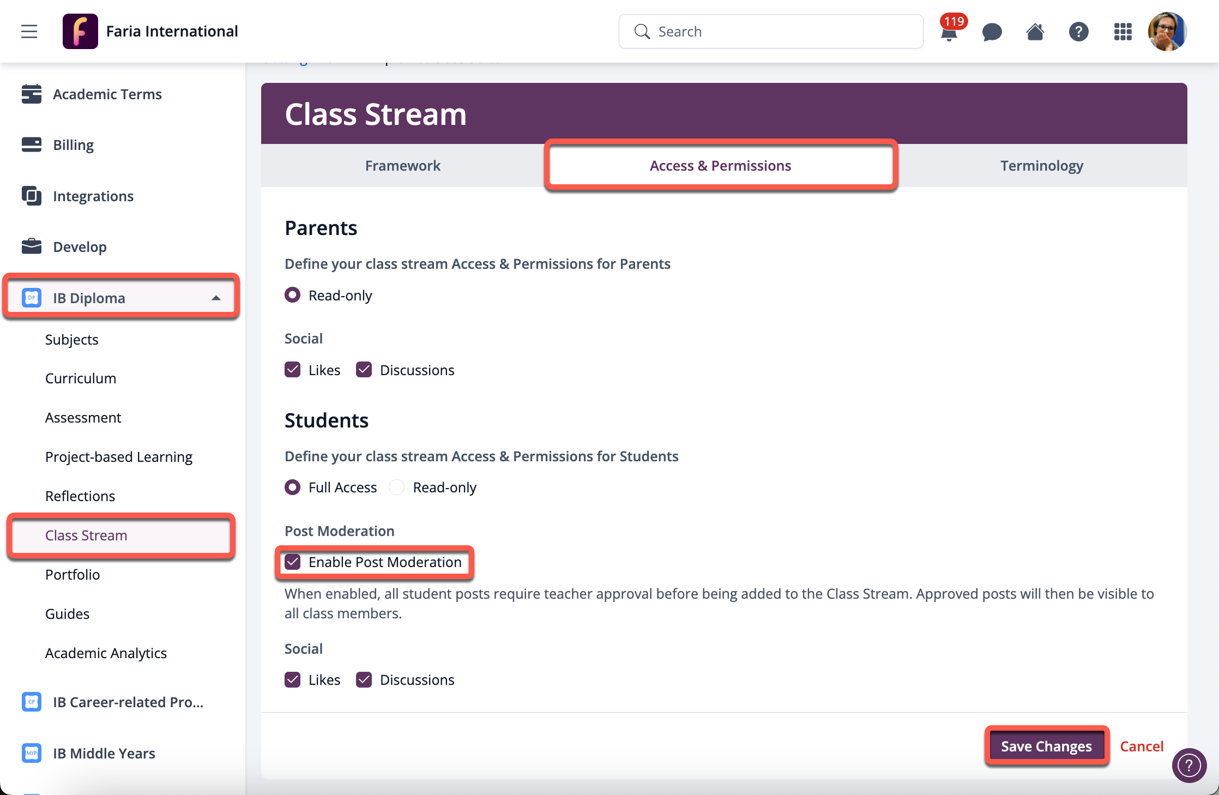Select the DP icon next to IB Diploma
Screen dimensions: 1219x795
(31, 298)
